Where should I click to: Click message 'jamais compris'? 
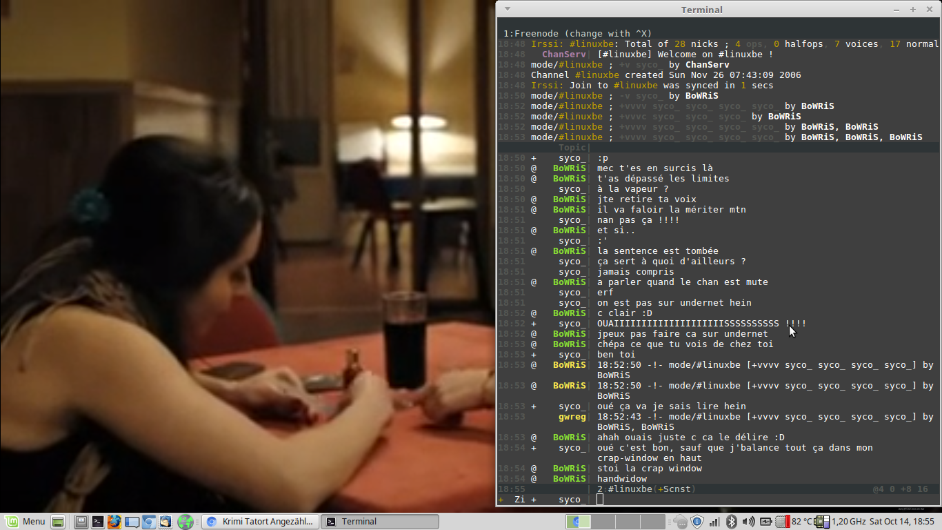click(x=636, y=271)
